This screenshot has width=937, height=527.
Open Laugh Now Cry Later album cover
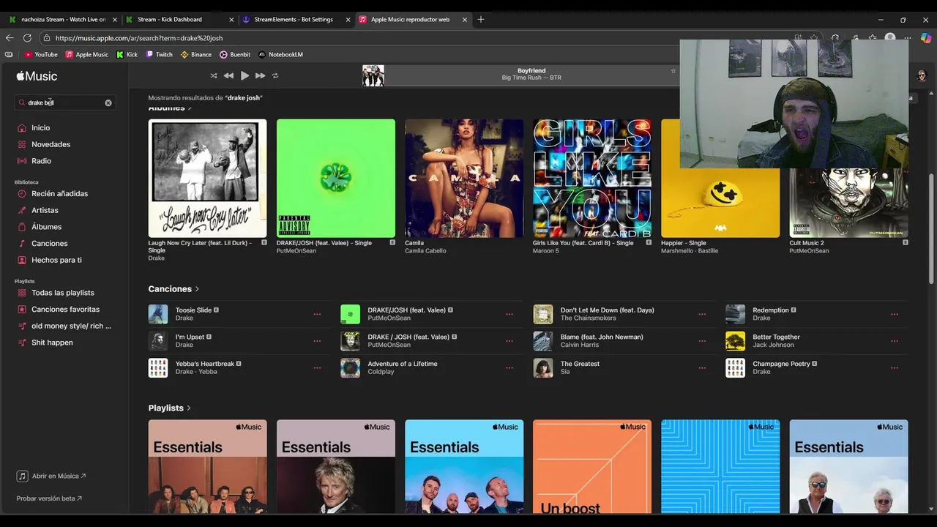pos(207,179)
